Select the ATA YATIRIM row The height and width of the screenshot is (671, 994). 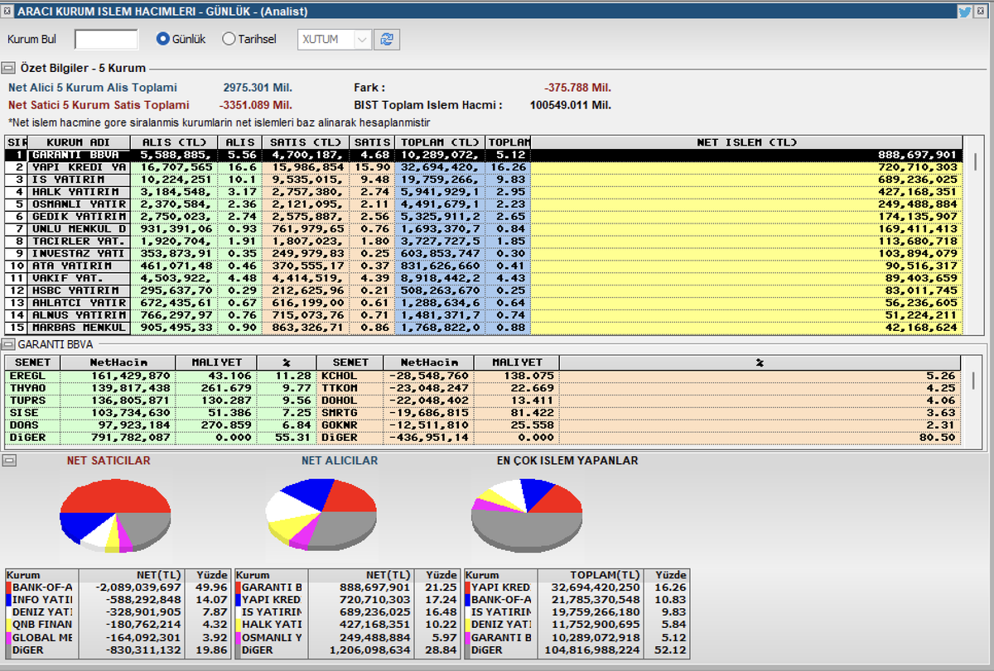pyautogui.click(x=484, y=266)
